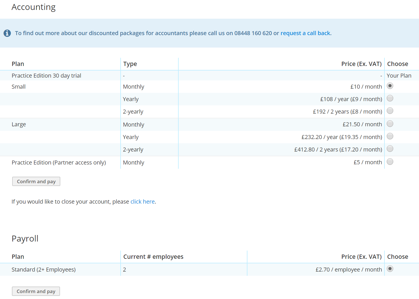
Task: Click the '£192 / 2 years (£8 / month)' price
Action: point(347,112)
